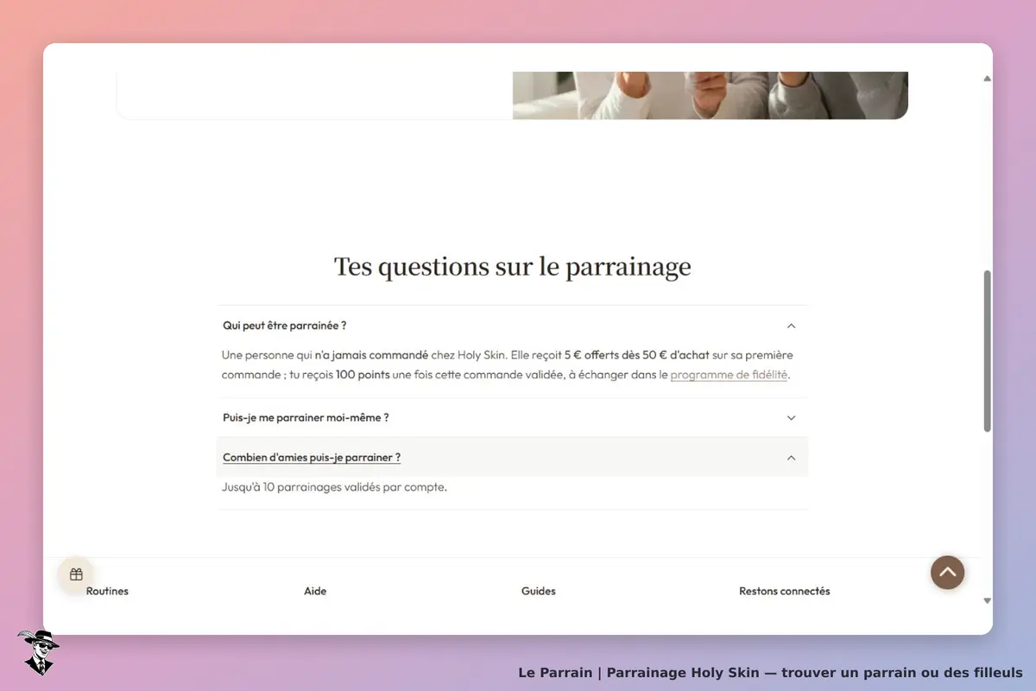
Task: Click the 'Combien d'amies puis-je parrainer ?' question
Action: click(312, 458)
